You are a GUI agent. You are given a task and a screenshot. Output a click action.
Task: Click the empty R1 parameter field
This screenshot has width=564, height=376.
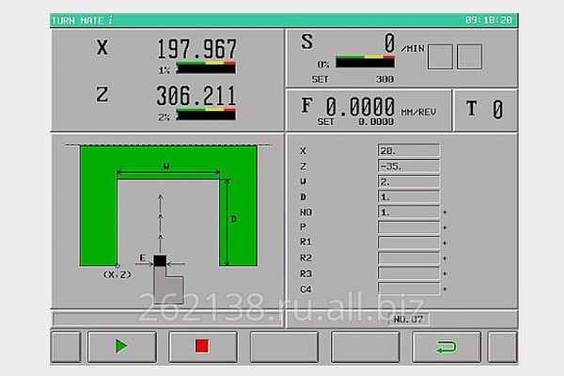[408, 243]
